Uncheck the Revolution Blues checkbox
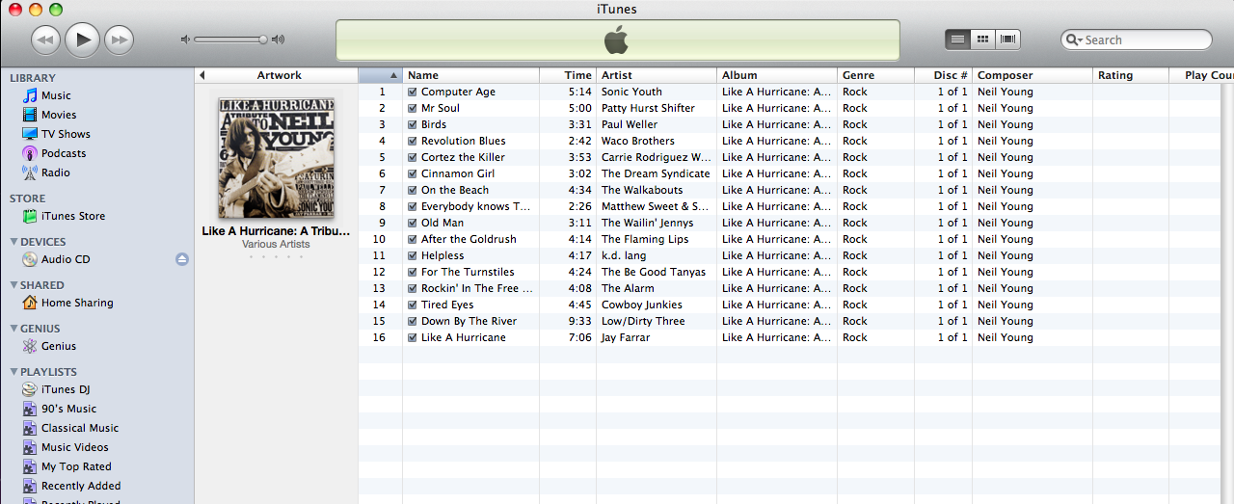The image size is (1234, 504). click(x=413, y=141)
